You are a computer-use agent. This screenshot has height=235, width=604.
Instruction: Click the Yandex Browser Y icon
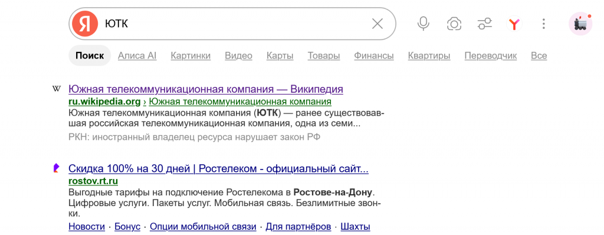[514, 24]
